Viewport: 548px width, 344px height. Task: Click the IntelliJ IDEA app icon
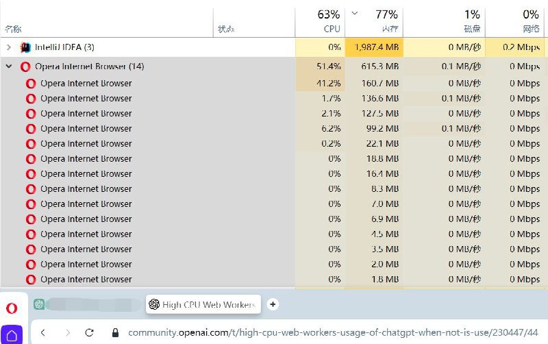pyautogui.click(x=26, y=47)
